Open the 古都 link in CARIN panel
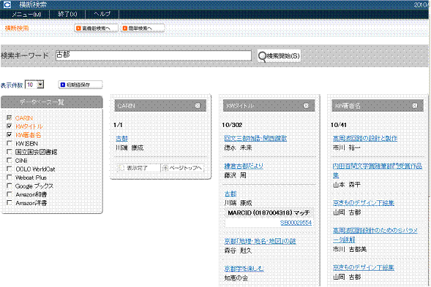 [x=121, y=139]
